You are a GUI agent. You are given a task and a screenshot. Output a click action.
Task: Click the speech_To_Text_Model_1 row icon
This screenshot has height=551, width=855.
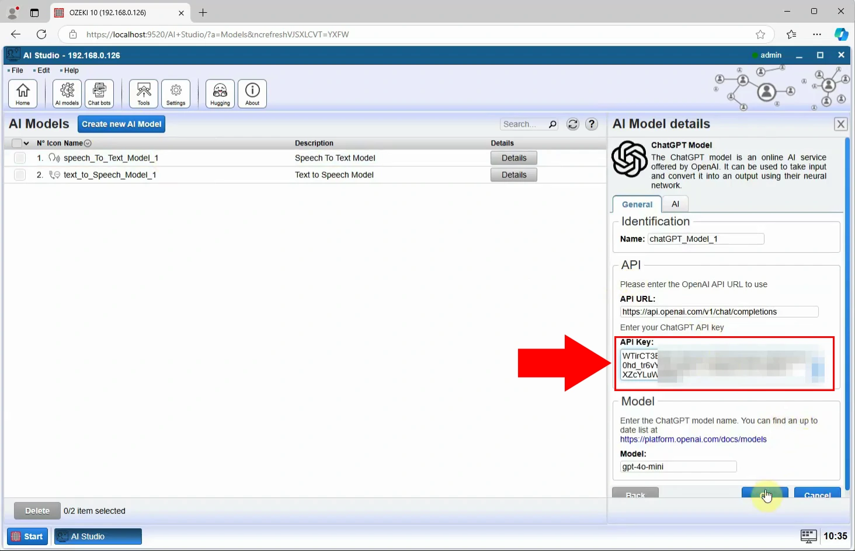54,158
